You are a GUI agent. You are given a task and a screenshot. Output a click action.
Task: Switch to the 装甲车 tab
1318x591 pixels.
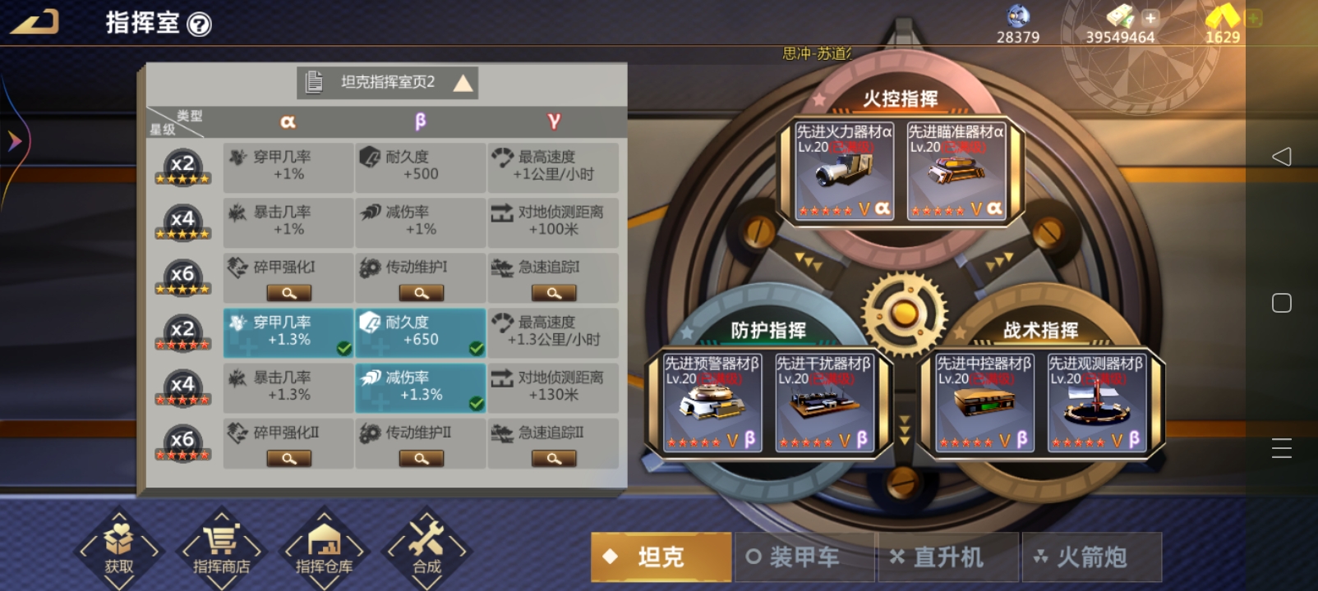(x=804, y=557)
